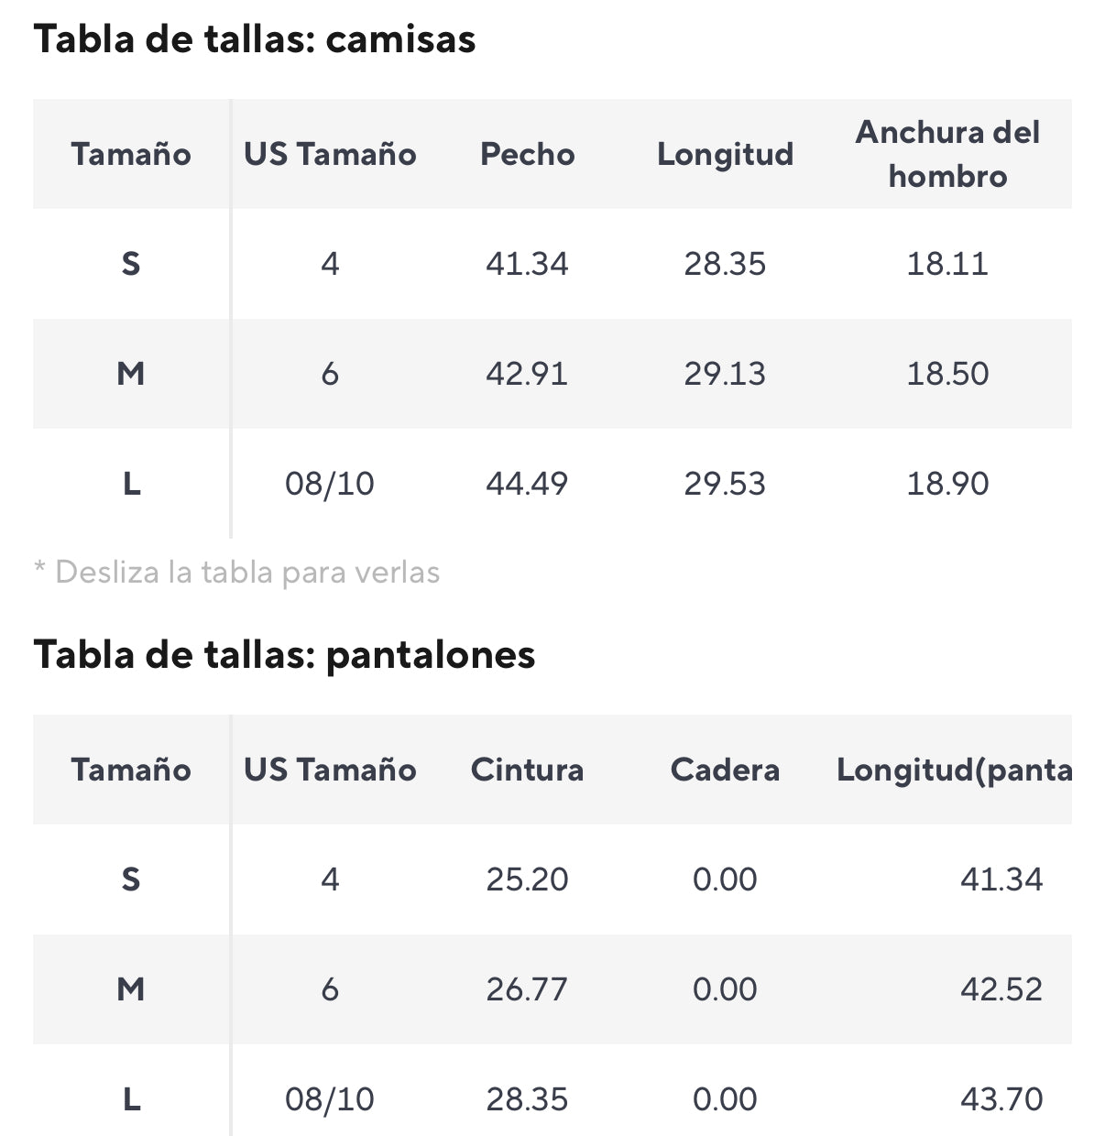Select the Tamaño header in camisas table
1105x1136 pixels.
(131, 154)
